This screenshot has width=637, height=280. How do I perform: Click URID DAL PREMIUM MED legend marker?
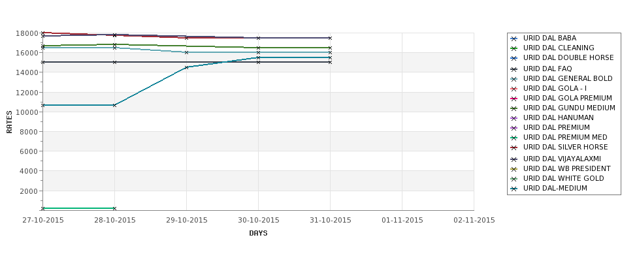coord(514,138)
